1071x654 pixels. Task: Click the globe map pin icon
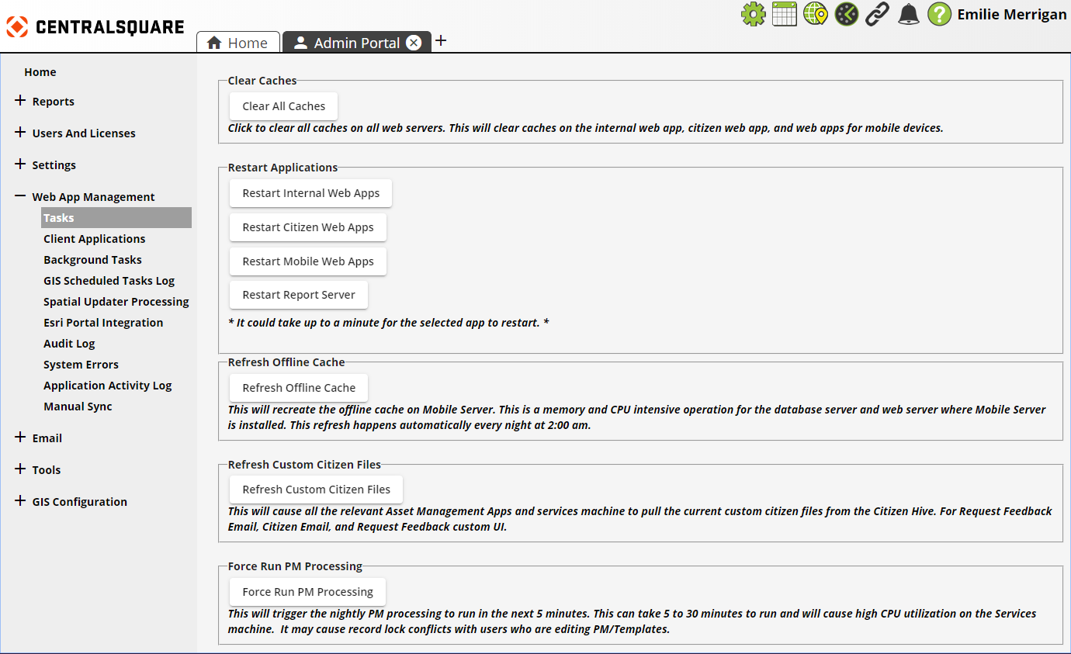tap(816, 15)
